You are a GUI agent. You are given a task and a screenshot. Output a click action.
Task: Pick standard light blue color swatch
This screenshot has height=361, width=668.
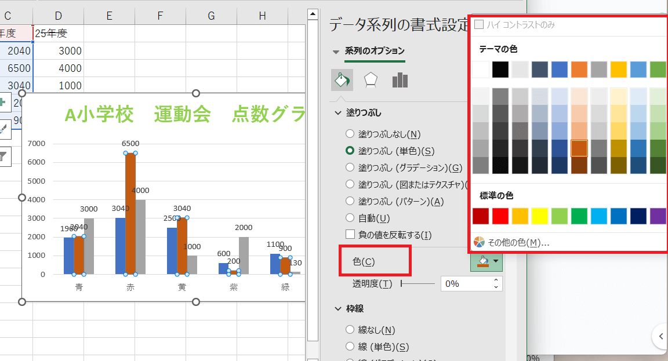(599, 216)
